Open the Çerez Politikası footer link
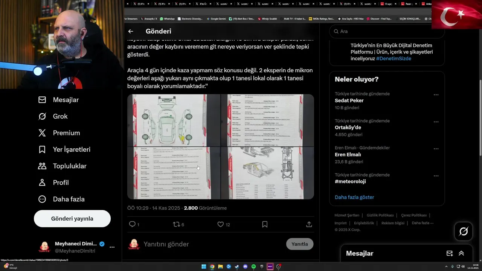 (414, 215)
